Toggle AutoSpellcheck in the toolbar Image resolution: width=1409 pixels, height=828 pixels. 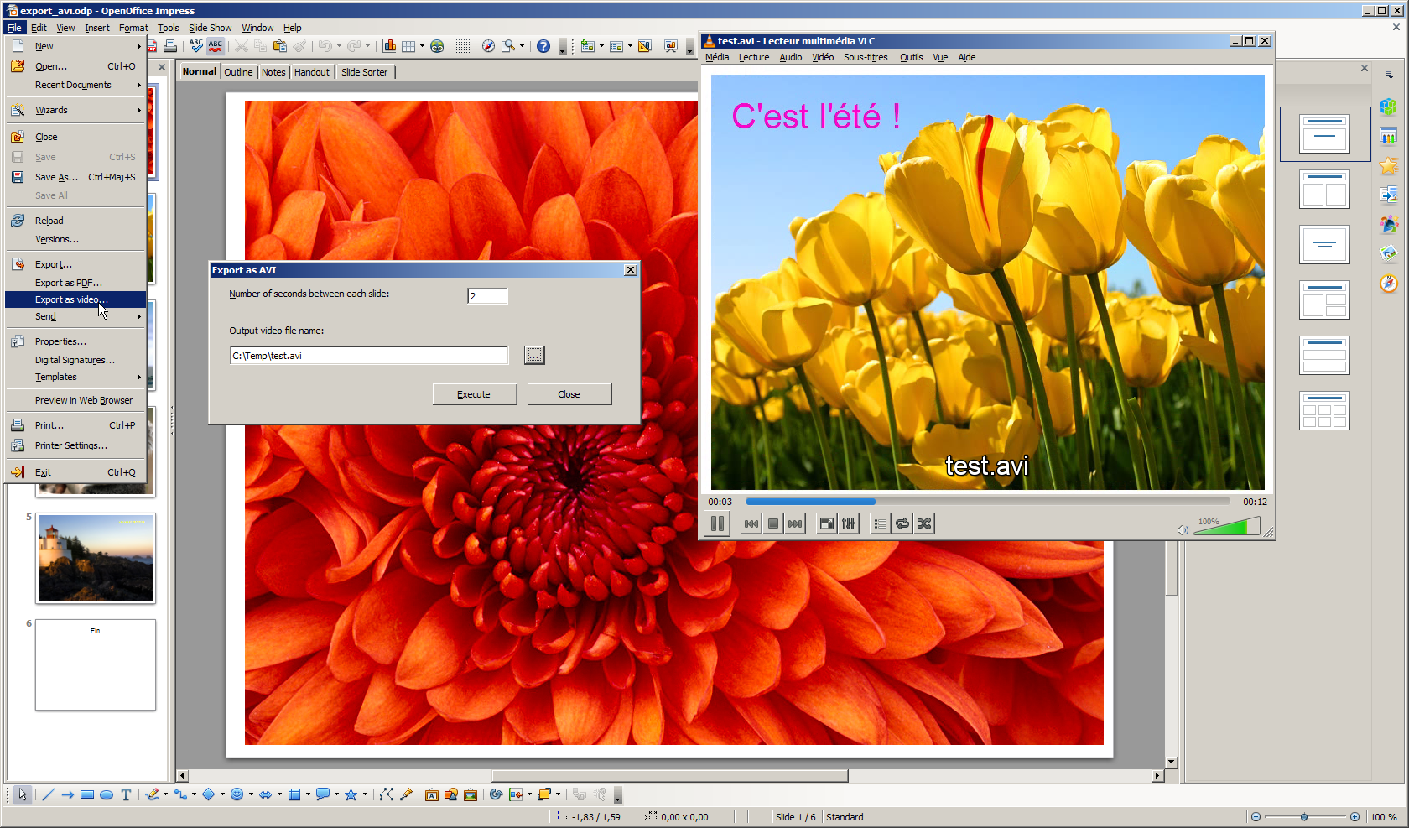coord(216,46)
